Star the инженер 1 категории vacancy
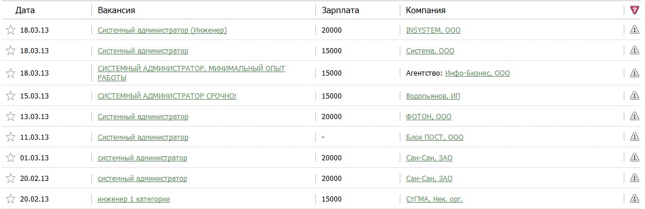The image size is (645, 209). point(11,199)
